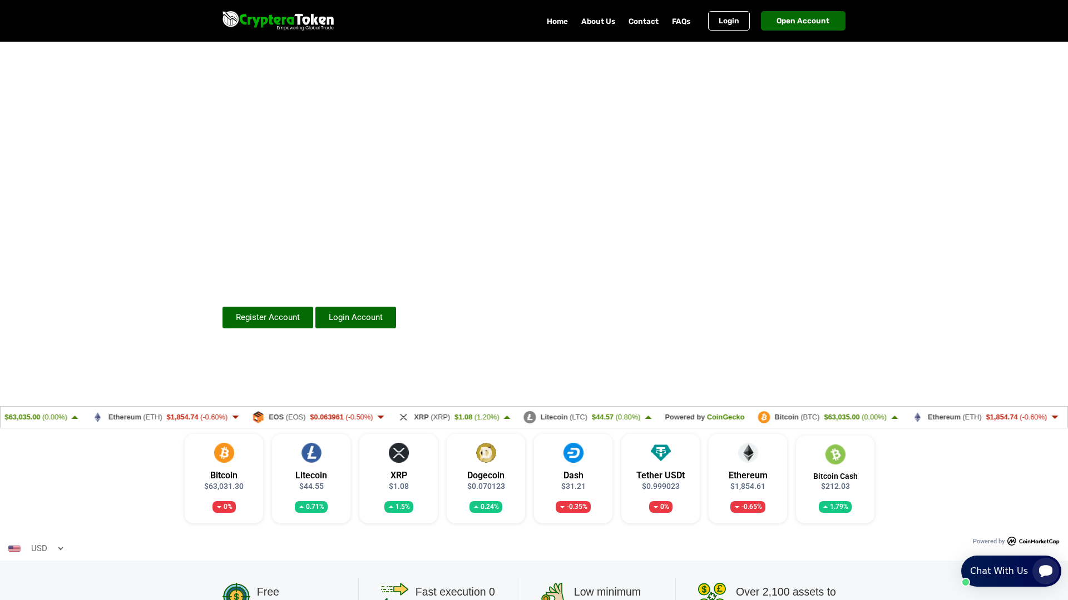Click the XRP icon in the ticker
This screenshot has width=1068, height=600.
coord(403,417)
